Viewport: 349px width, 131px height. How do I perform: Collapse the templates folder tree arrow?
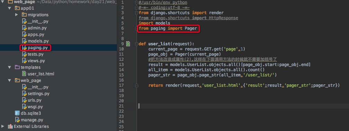coord(9,67)
